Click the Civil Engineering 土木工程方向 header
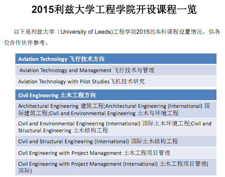225x177 pixels. click(57, 95)
